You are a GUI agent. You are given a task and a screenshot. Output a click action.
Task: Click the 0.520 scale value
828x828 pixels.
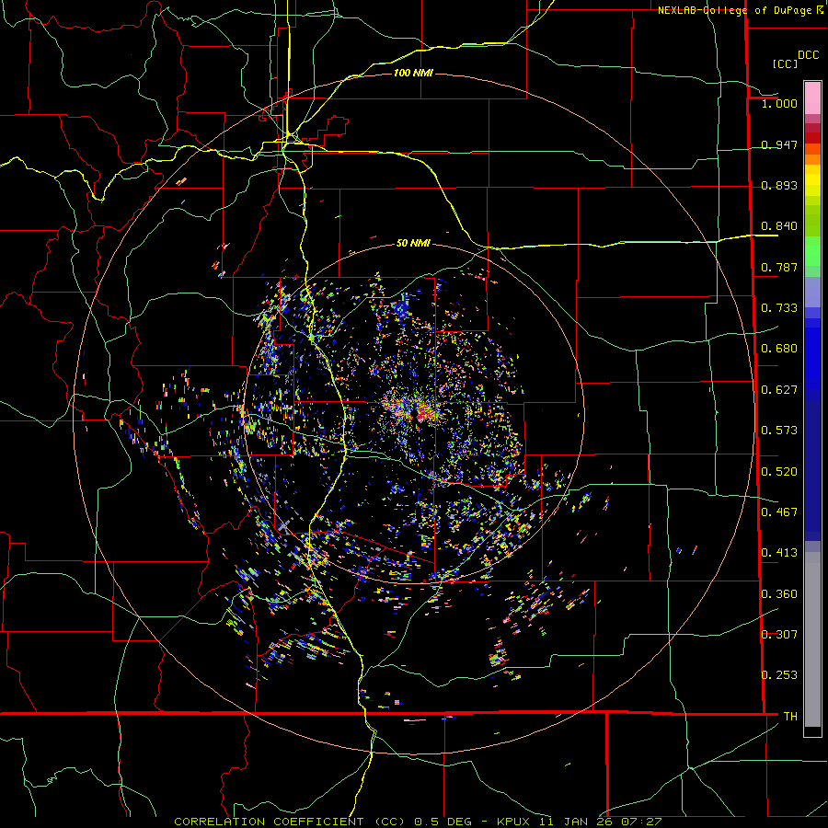pyautogui.click(x=779, y=472)
